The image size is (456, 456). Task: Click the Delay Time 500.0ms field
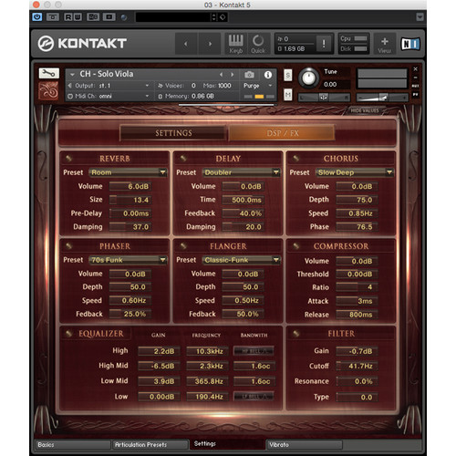click(x=243, y=200)
